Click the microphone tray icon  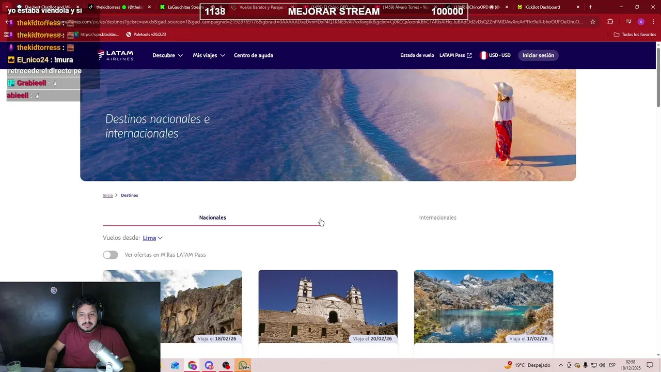(585, 365)
